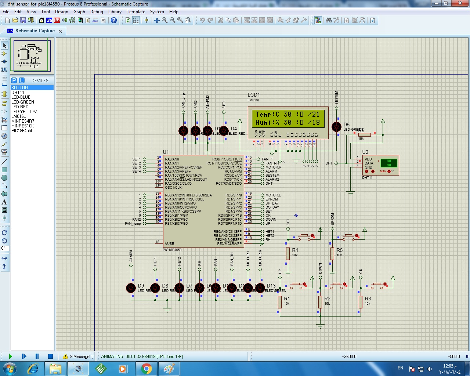
Task: Click the New Sheet icon
Action: click(x=347, y=21)
